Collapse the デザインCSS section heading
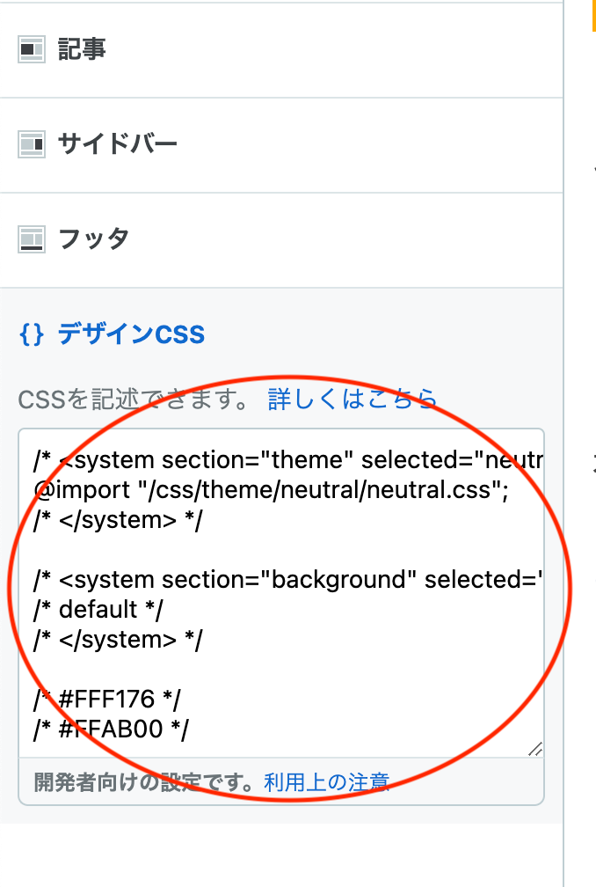The width and height of the screenshot is (596, 887). (x=131, y=334)
